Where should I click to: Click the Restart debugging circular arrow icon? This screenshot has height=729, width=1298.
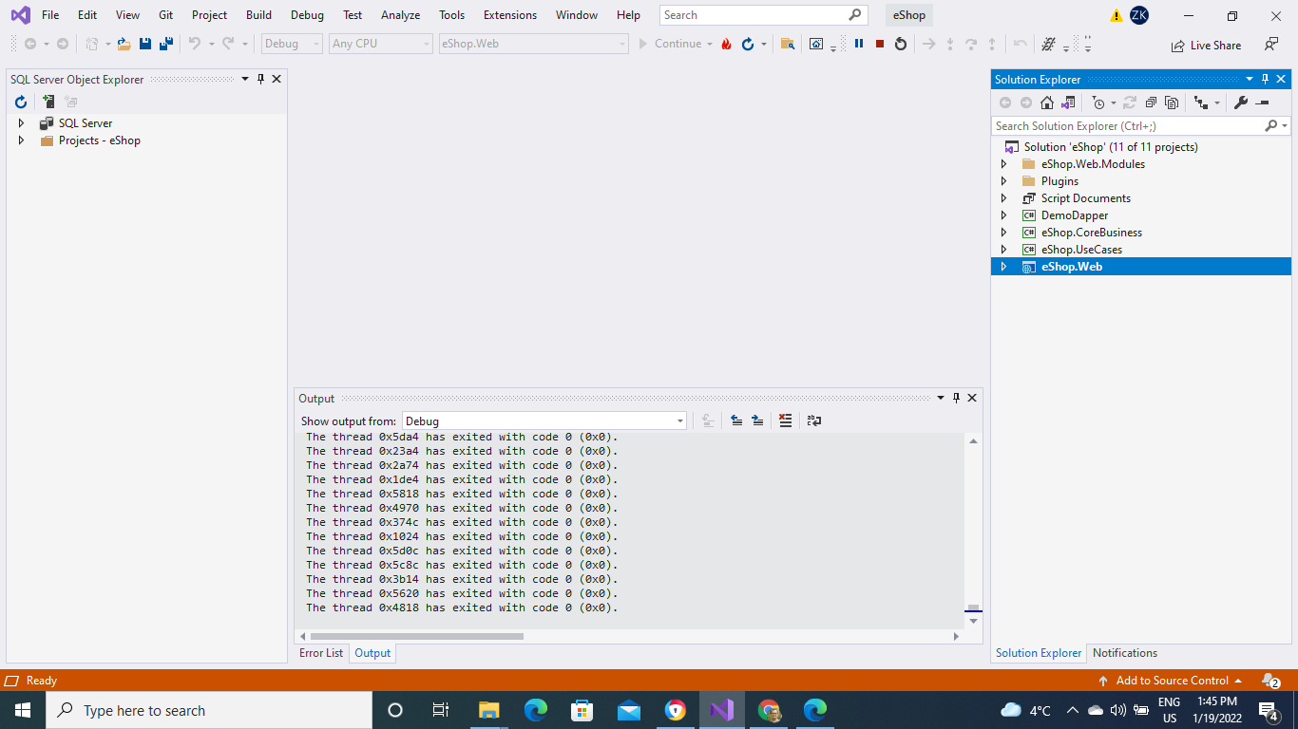tap(899, 43)
